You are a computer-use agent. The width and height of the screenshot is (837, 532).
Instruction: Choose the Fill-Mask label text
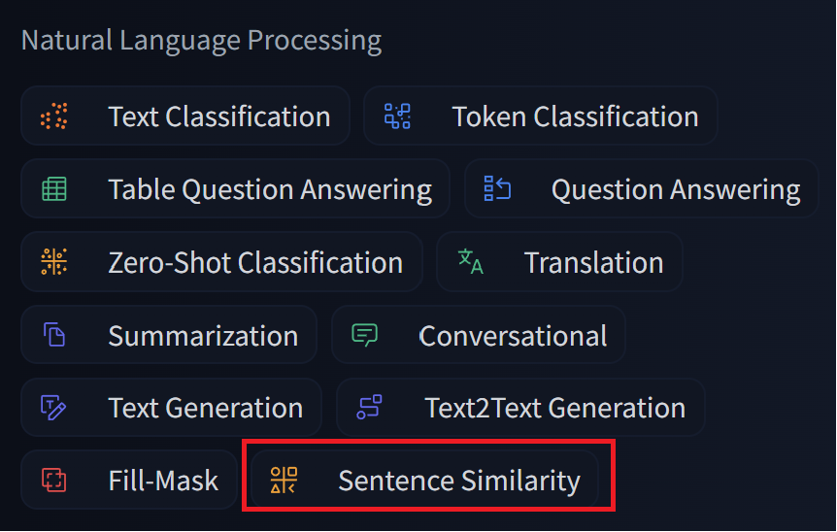163,481
